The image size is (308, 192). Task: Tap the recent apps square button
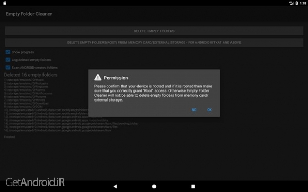[x=193, y=186]
